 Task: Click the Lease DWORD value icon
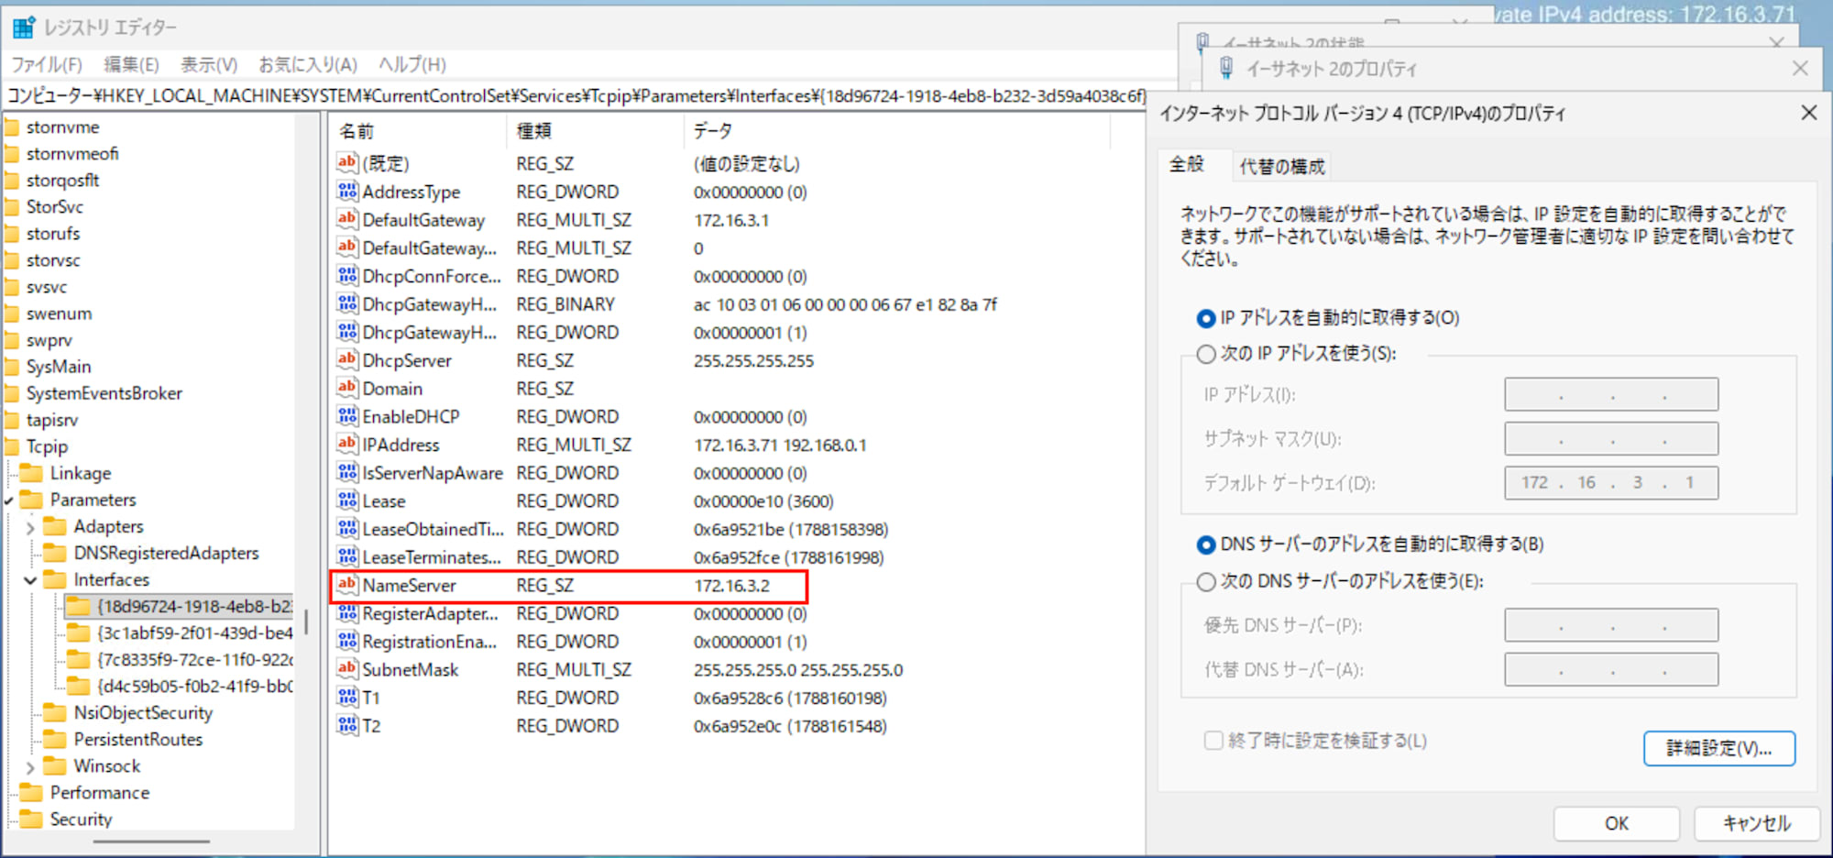347,500
